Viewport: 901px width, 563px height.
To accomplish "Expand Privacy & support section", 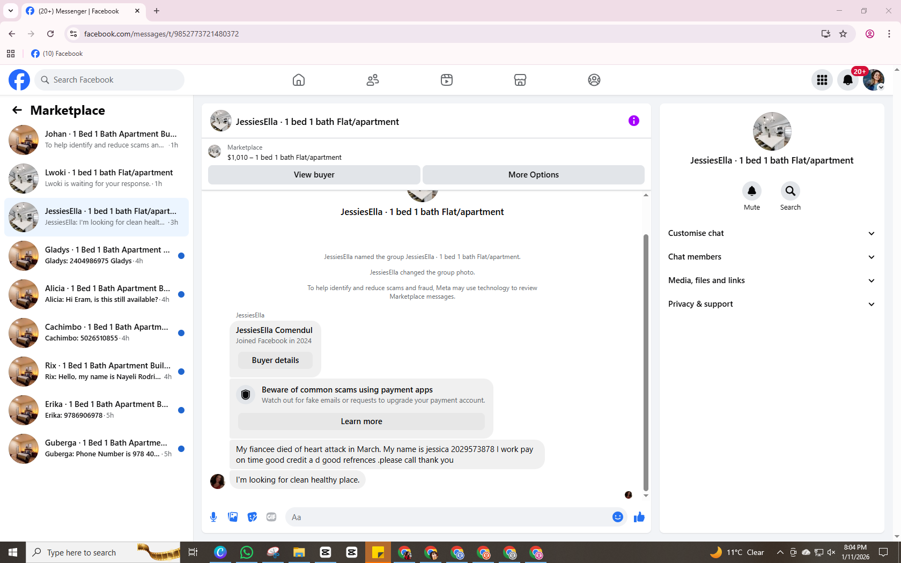I will point(772,304).
